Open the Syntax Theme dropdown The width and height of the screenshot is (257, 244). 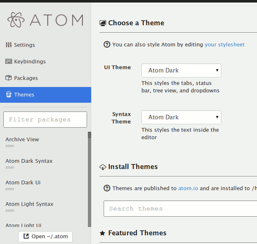click(x=181, y=117)
